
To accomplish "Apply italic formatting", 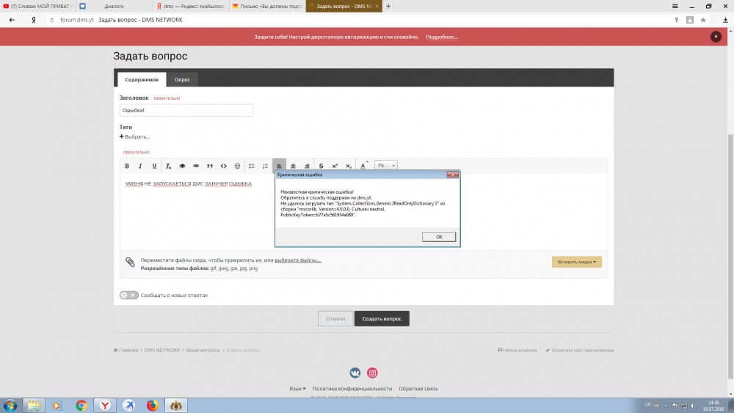I will click(140, 166).
